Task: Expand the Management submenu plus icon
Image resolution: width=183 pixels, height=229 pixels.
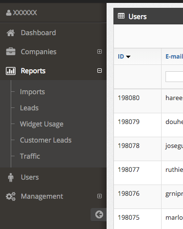Action: (99, 196)
